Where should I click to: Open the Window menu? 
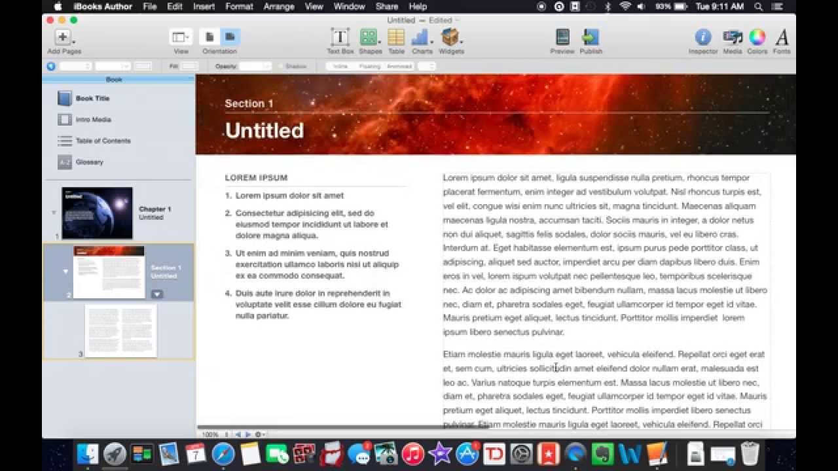(x=349, y=7)
